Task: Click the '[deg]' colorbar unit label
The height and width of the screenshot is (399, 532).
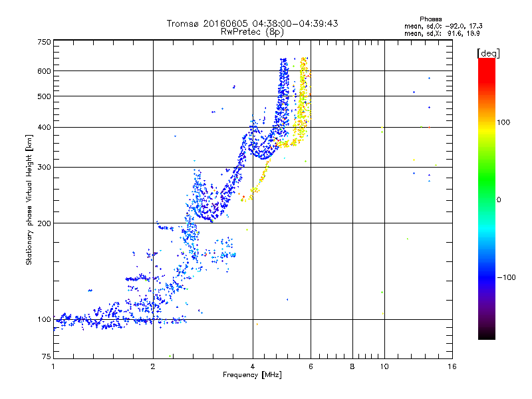Action: tap(488, 53)
